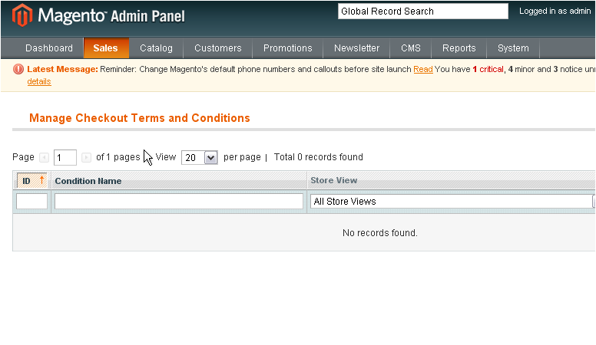The width and height of the screenshot is (596, 345).
Task: Open the Sales menu
Action: click(105, 48)
